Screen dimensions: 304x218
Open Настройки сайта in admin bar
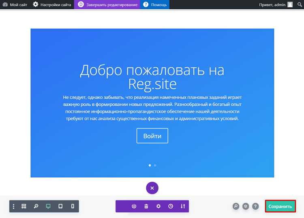click(52, 4)
